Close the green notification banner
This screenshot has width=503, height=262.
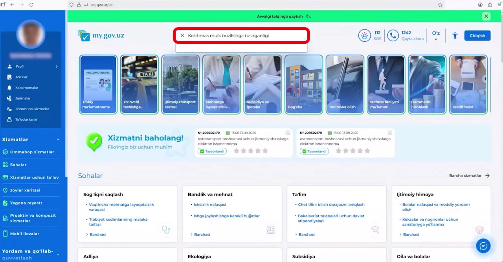point(486,17)
